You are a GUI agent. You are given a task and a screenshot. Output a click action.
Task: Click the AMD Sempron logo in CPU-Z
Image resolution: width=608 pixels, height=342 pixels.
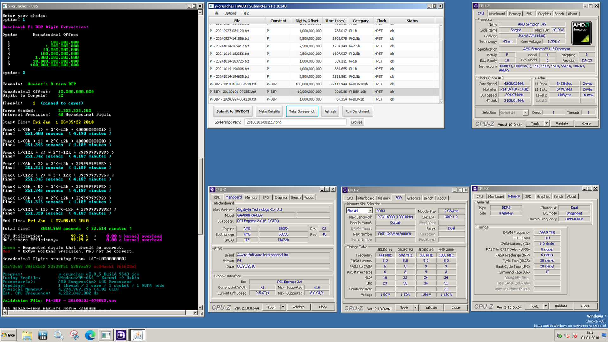[x=581, y=33]
